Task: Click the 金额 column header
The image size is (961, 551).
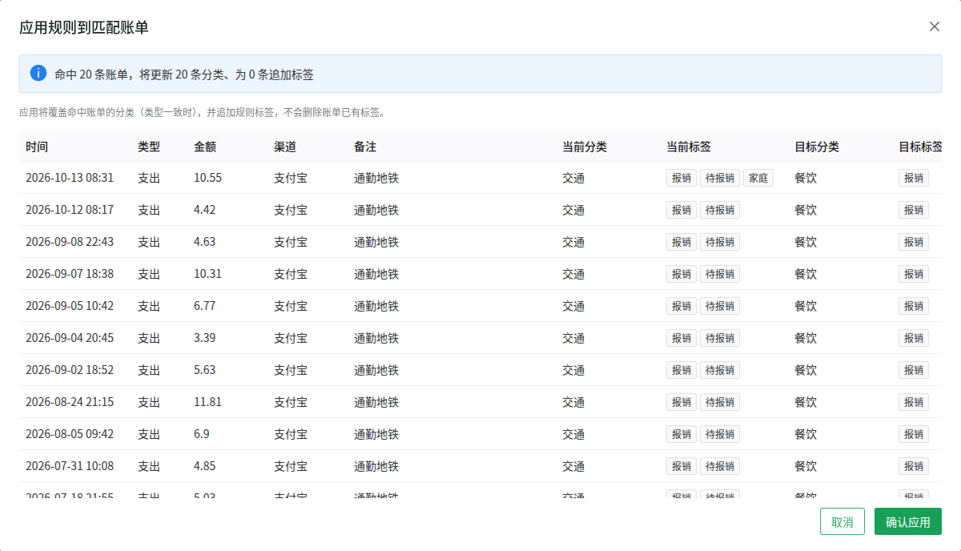Action: tap(205, 147)
